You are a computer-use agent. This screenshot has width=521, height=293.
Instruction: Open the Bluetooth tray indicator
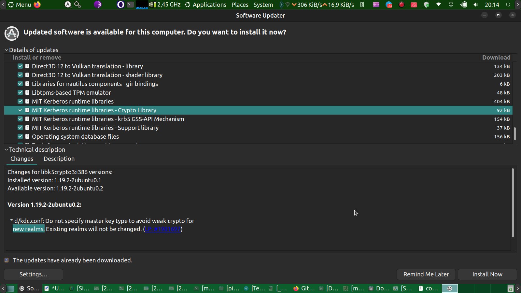pos(362,5)
